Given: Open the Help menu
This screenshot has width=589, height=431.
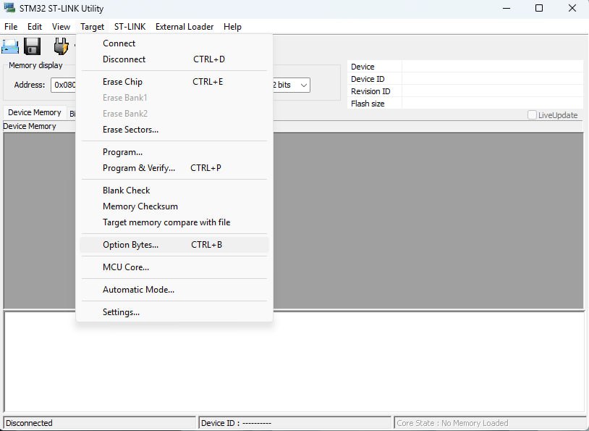Looking at the screenshot, I should [x=232, y=27].
